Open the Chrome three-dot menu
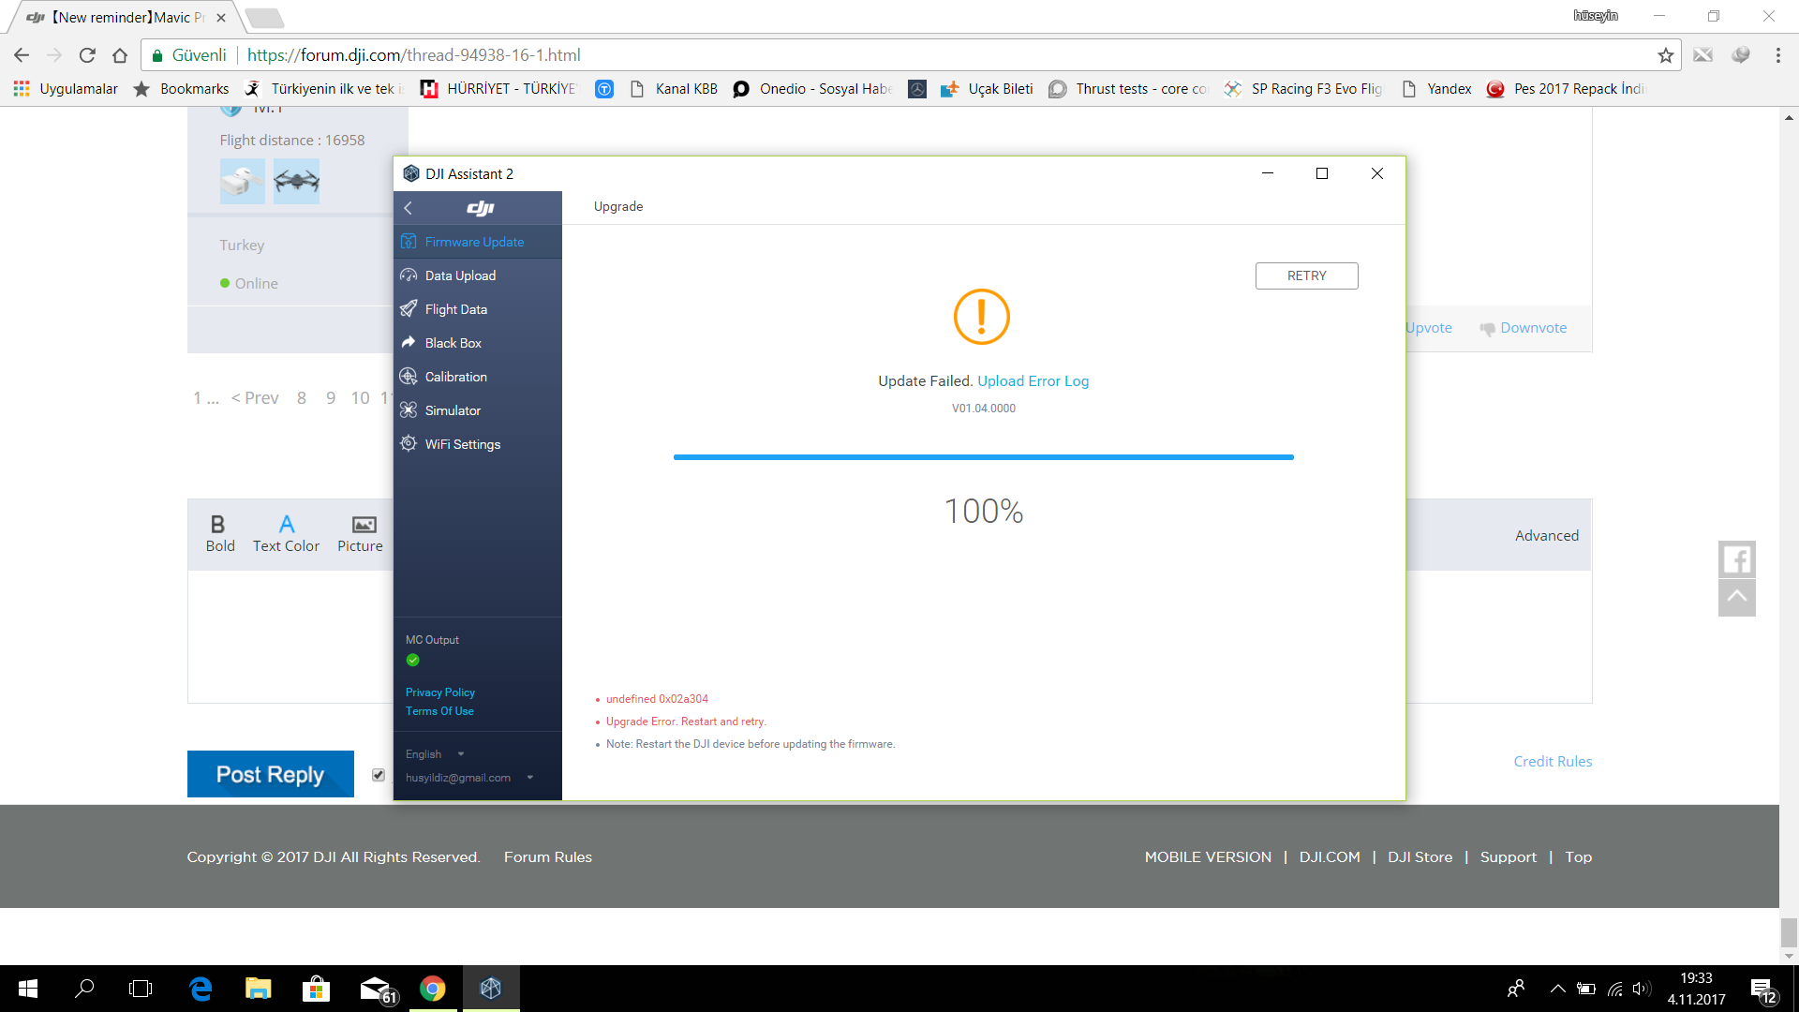Viewport: 1799px width, 1012px height. [x=1777, y=55]
